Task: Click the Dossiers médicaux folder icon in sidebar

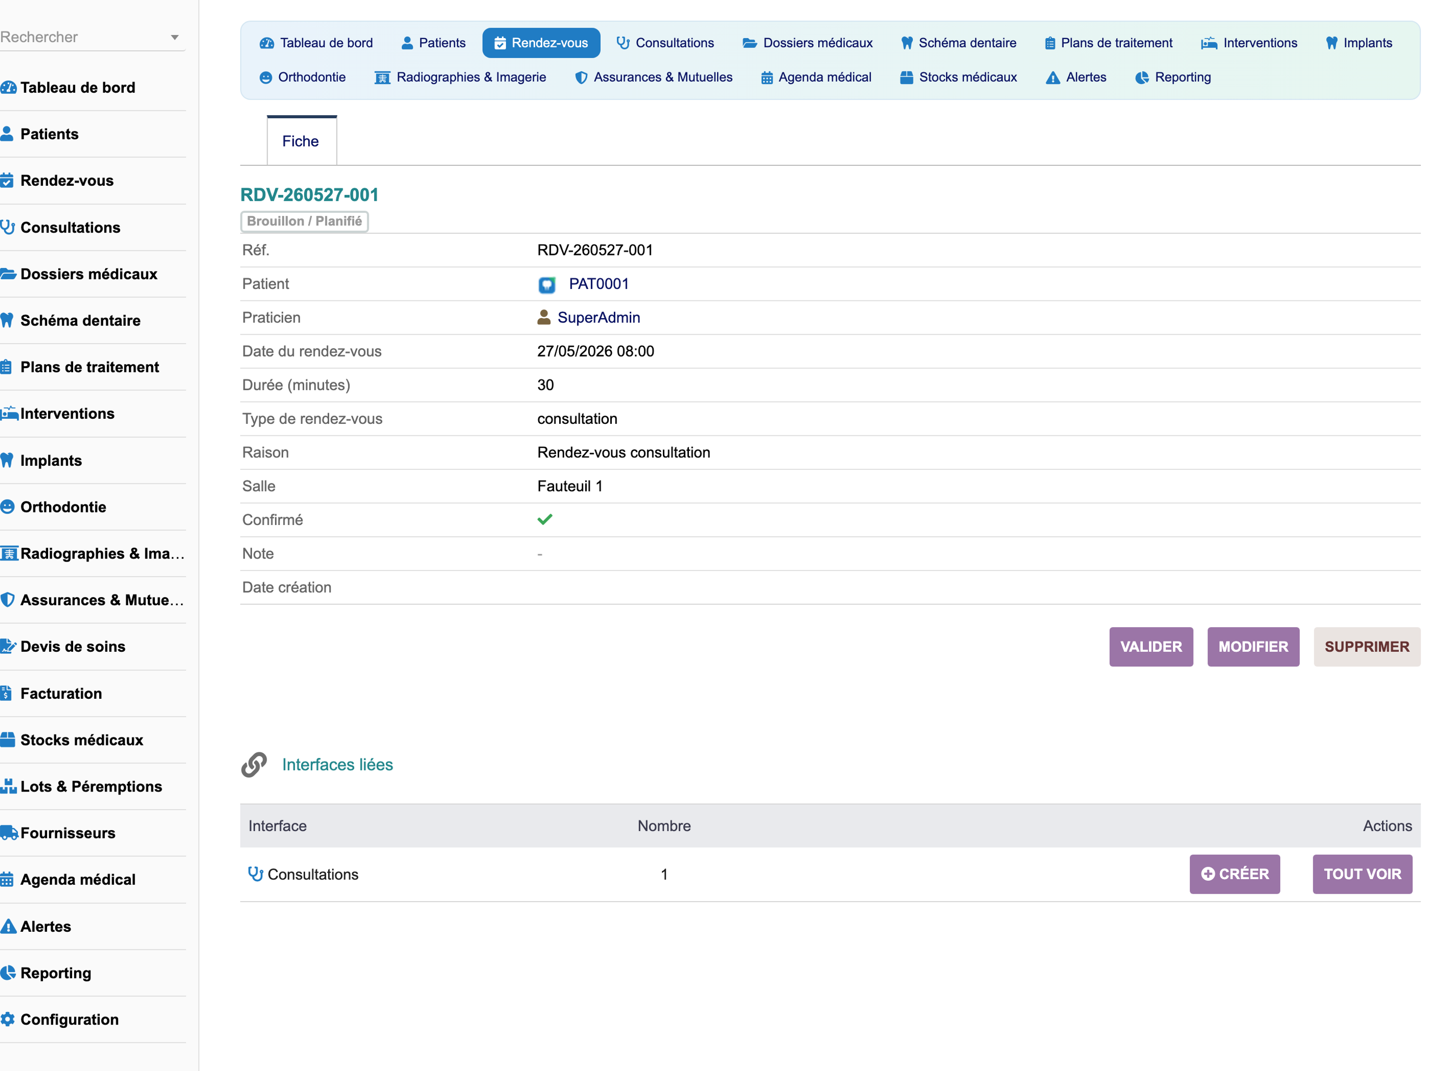Action: point(8,274)
